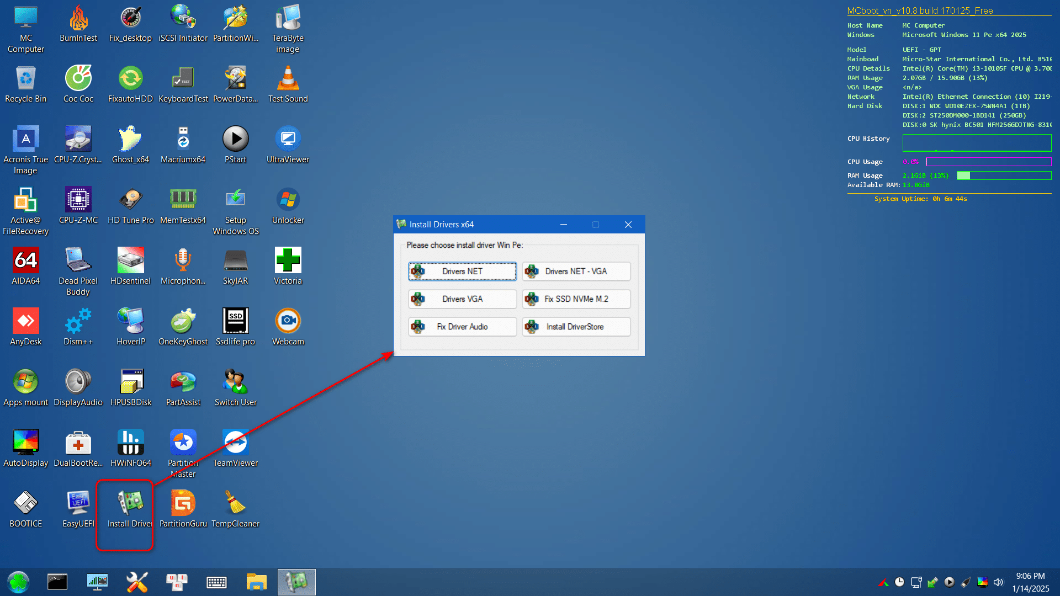The width and height of the screenshot is (1060, 596).
Task: Click the volume icon in the system tray
Action: (x=998, y=582)
